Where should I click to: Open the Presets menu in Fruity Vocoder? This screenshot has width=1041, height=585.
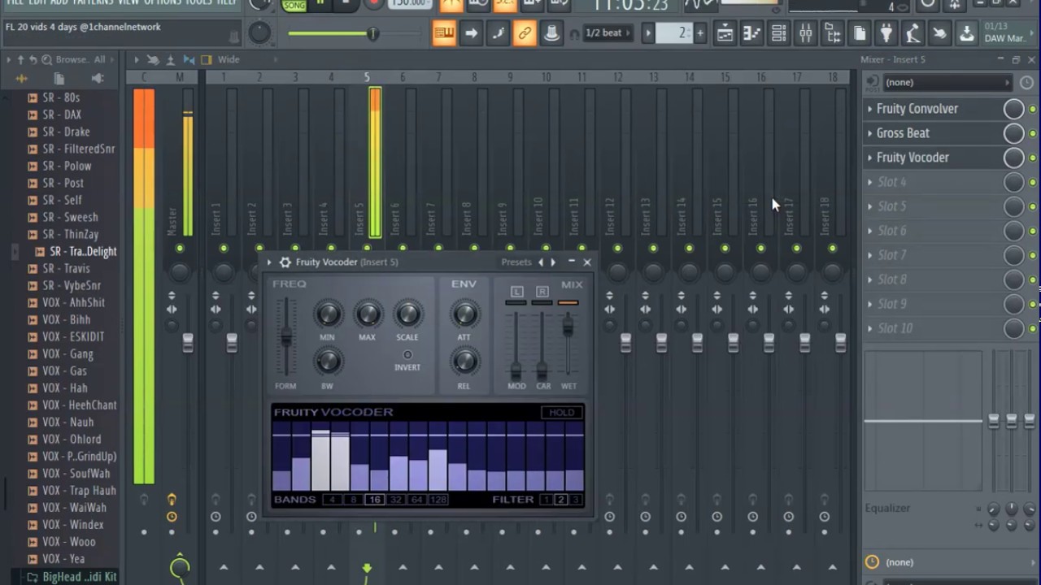coord(516,262)
